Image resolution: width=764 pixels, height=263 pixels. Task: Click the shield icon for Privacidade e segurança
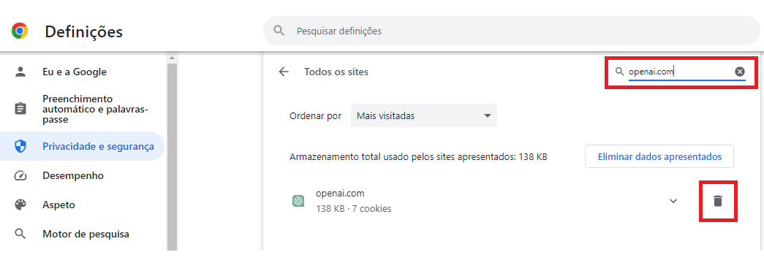(x=20, y=146)
